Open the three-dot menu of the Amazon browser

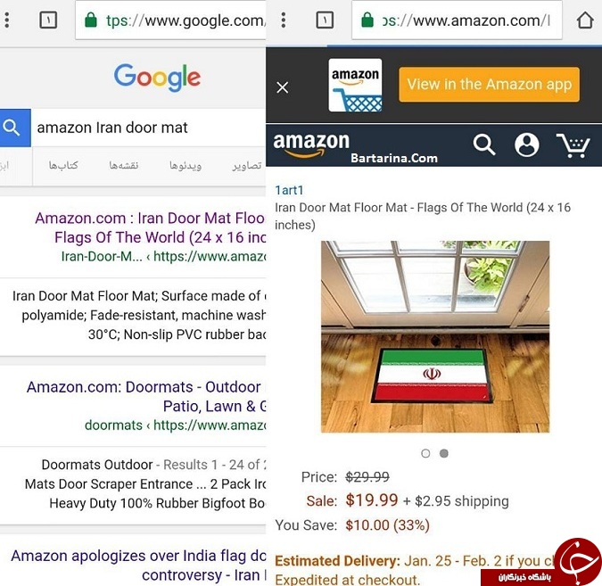pyautogui.click(x=284, y=20)
